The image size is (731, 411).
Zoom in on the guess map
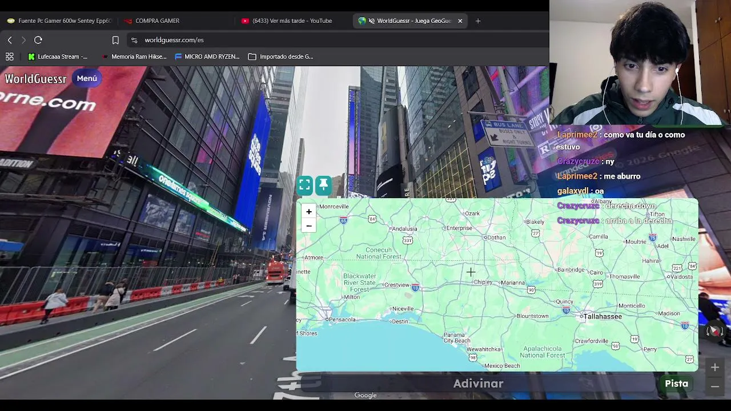(x=309, y=212)
